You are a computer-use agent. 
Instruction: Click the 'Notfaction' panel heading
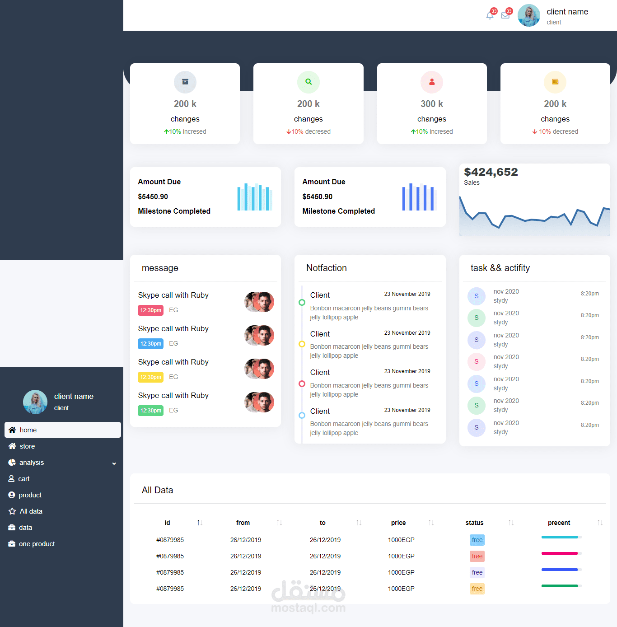(327, 268)
